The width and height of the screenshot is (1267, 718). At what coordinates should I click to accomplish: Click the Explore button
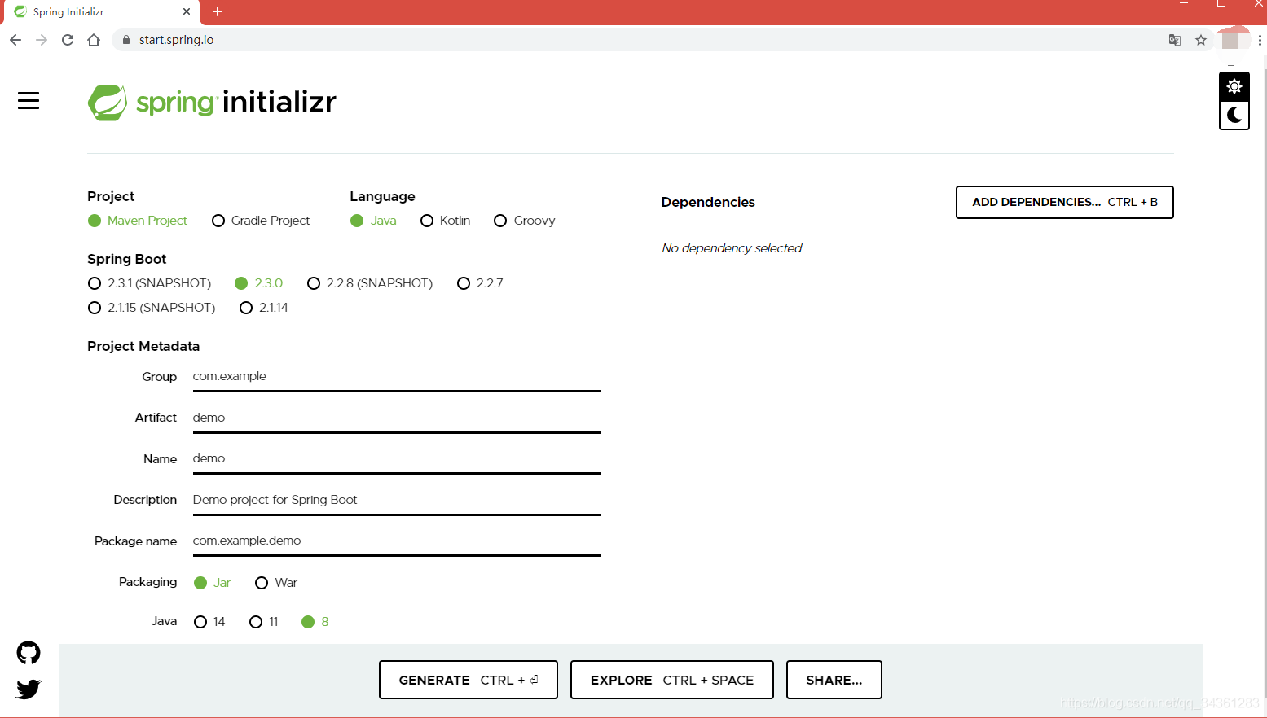click(x=672, y=680)
